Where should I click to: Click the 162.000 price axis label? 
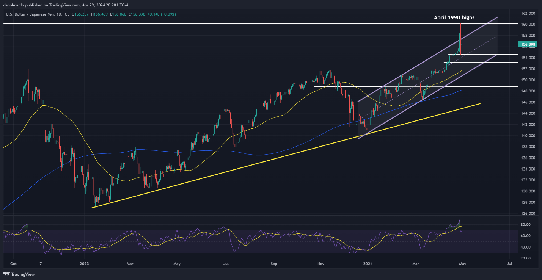pos(528,13)
